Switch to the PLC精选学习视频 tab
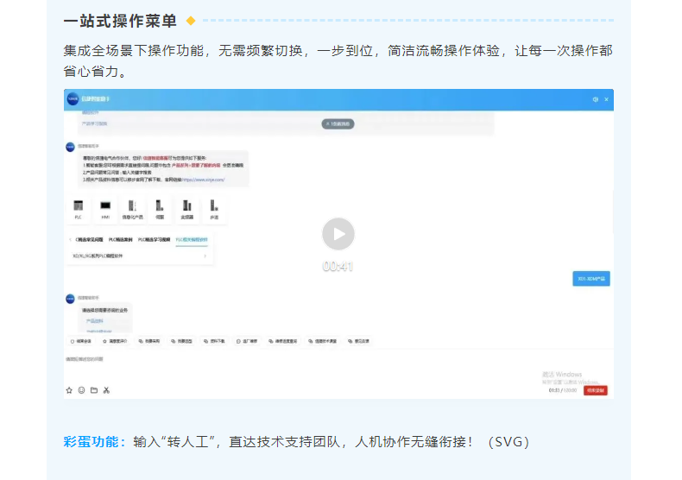The width and height of the screenshot is (682, 480). click(155, 239)
